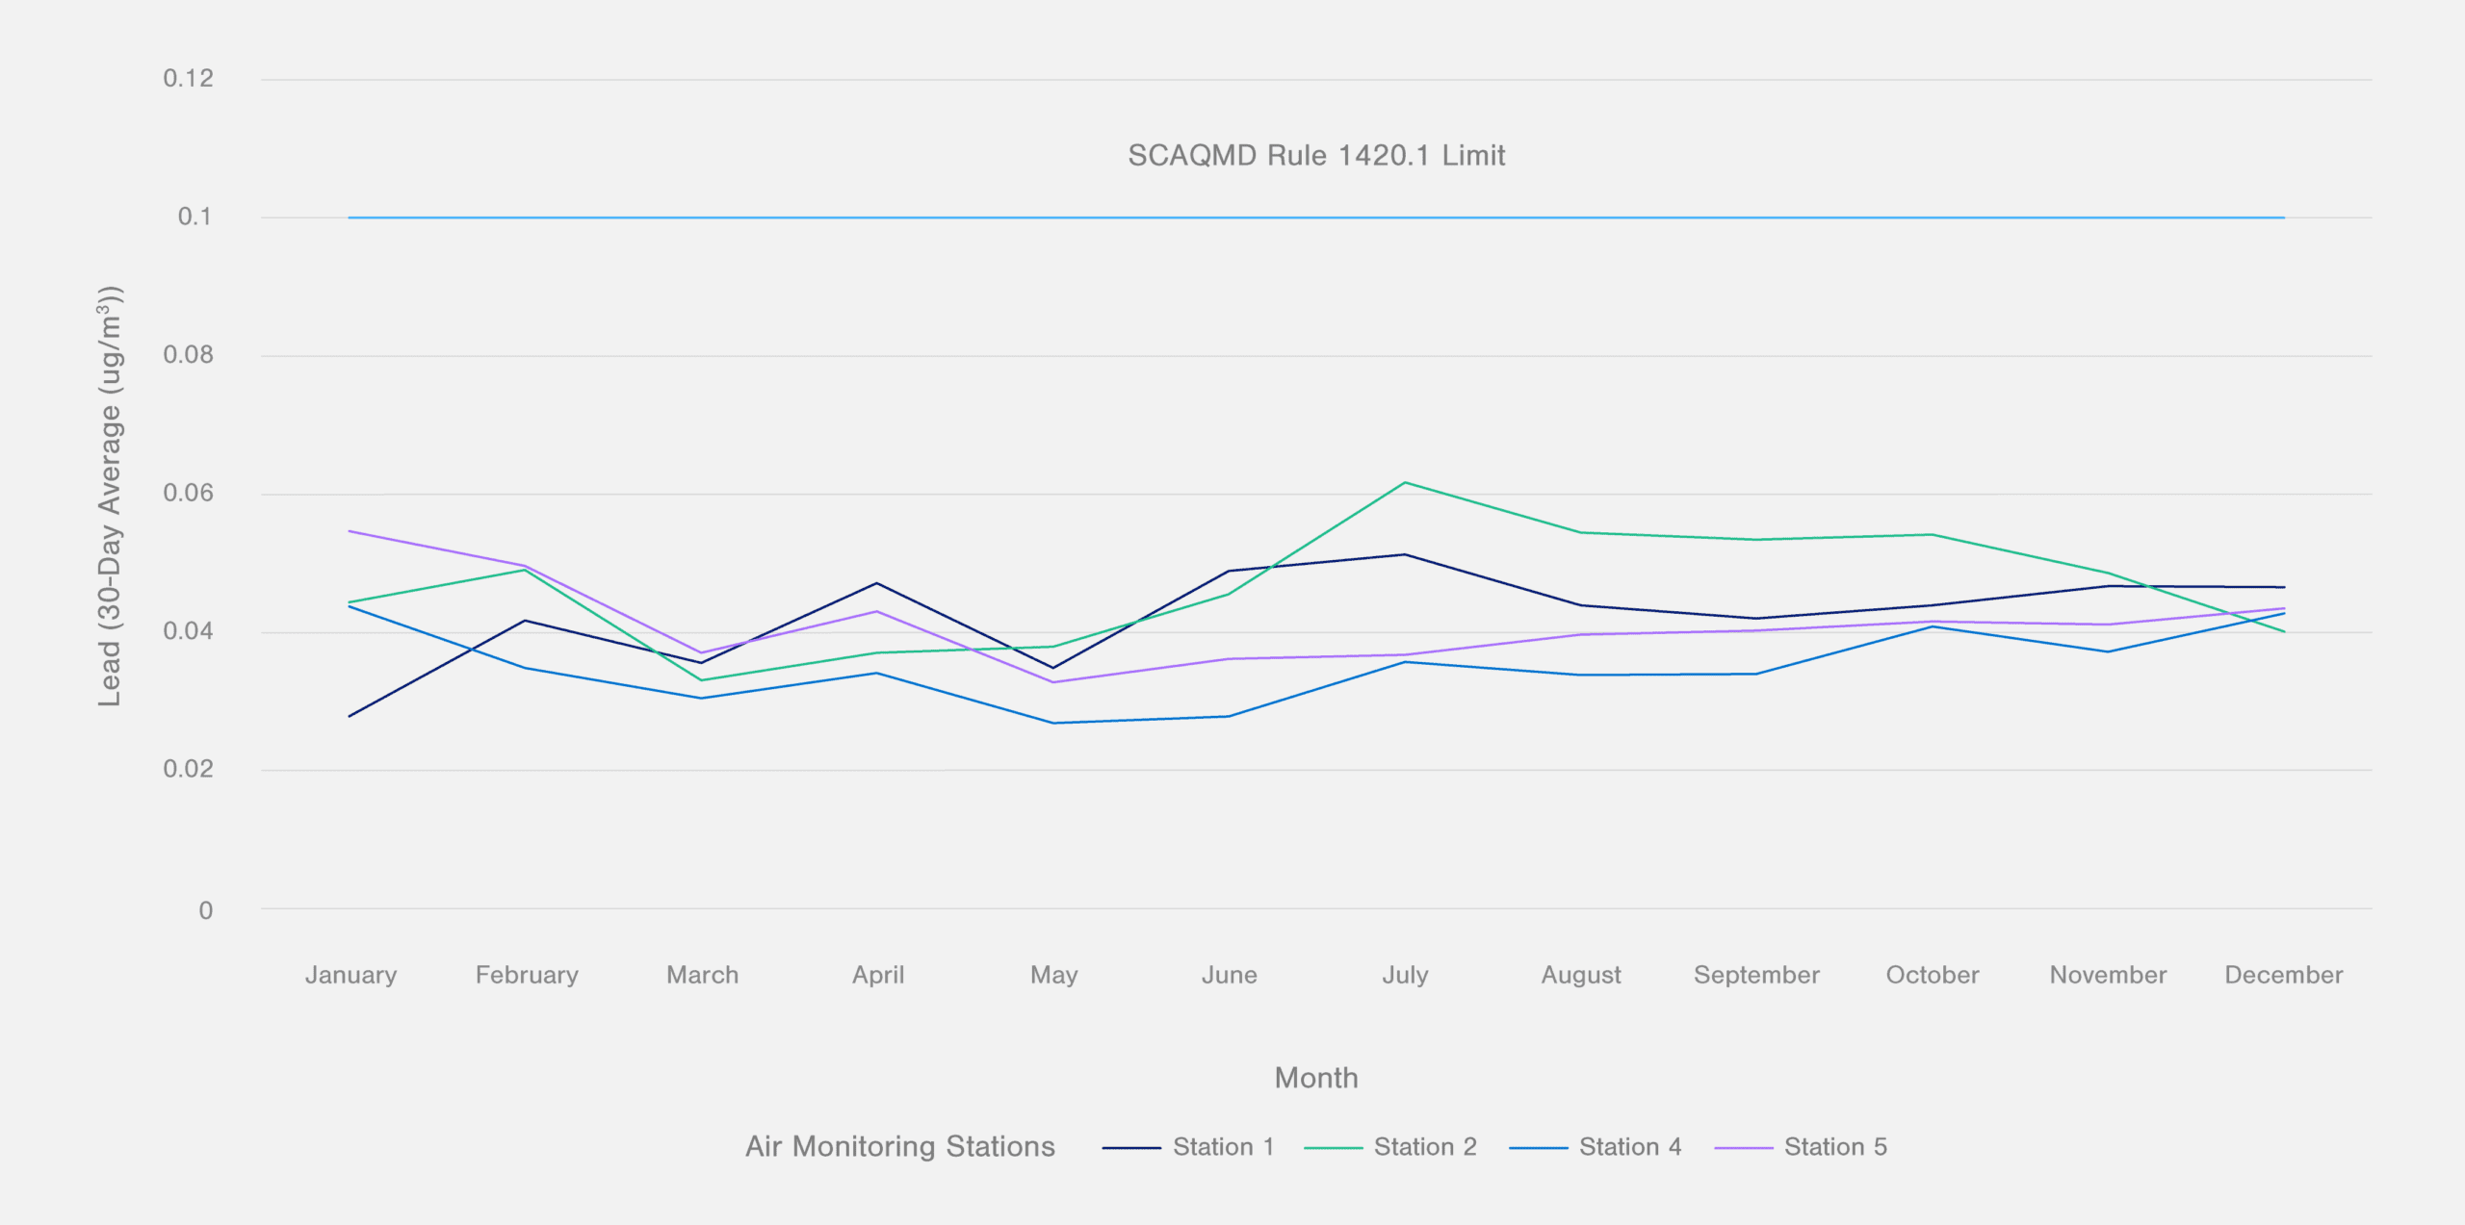The height and width of the screenshot is (1225, 2465).
Task: Click the Month axis title
Action: 1316,1078
